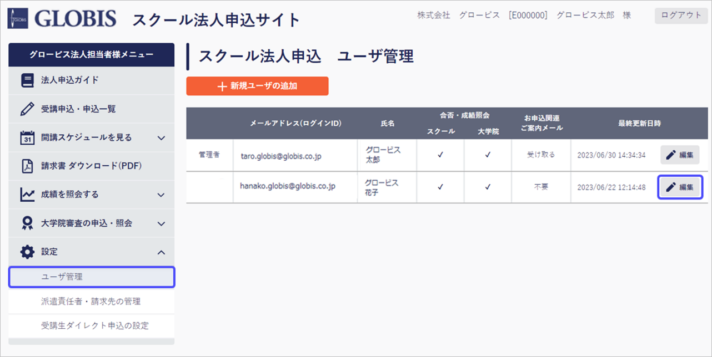Expand 開講スケジュールを見る with its chevron
Viewport: 712px width, 357px height.
[x=162, y=137]
